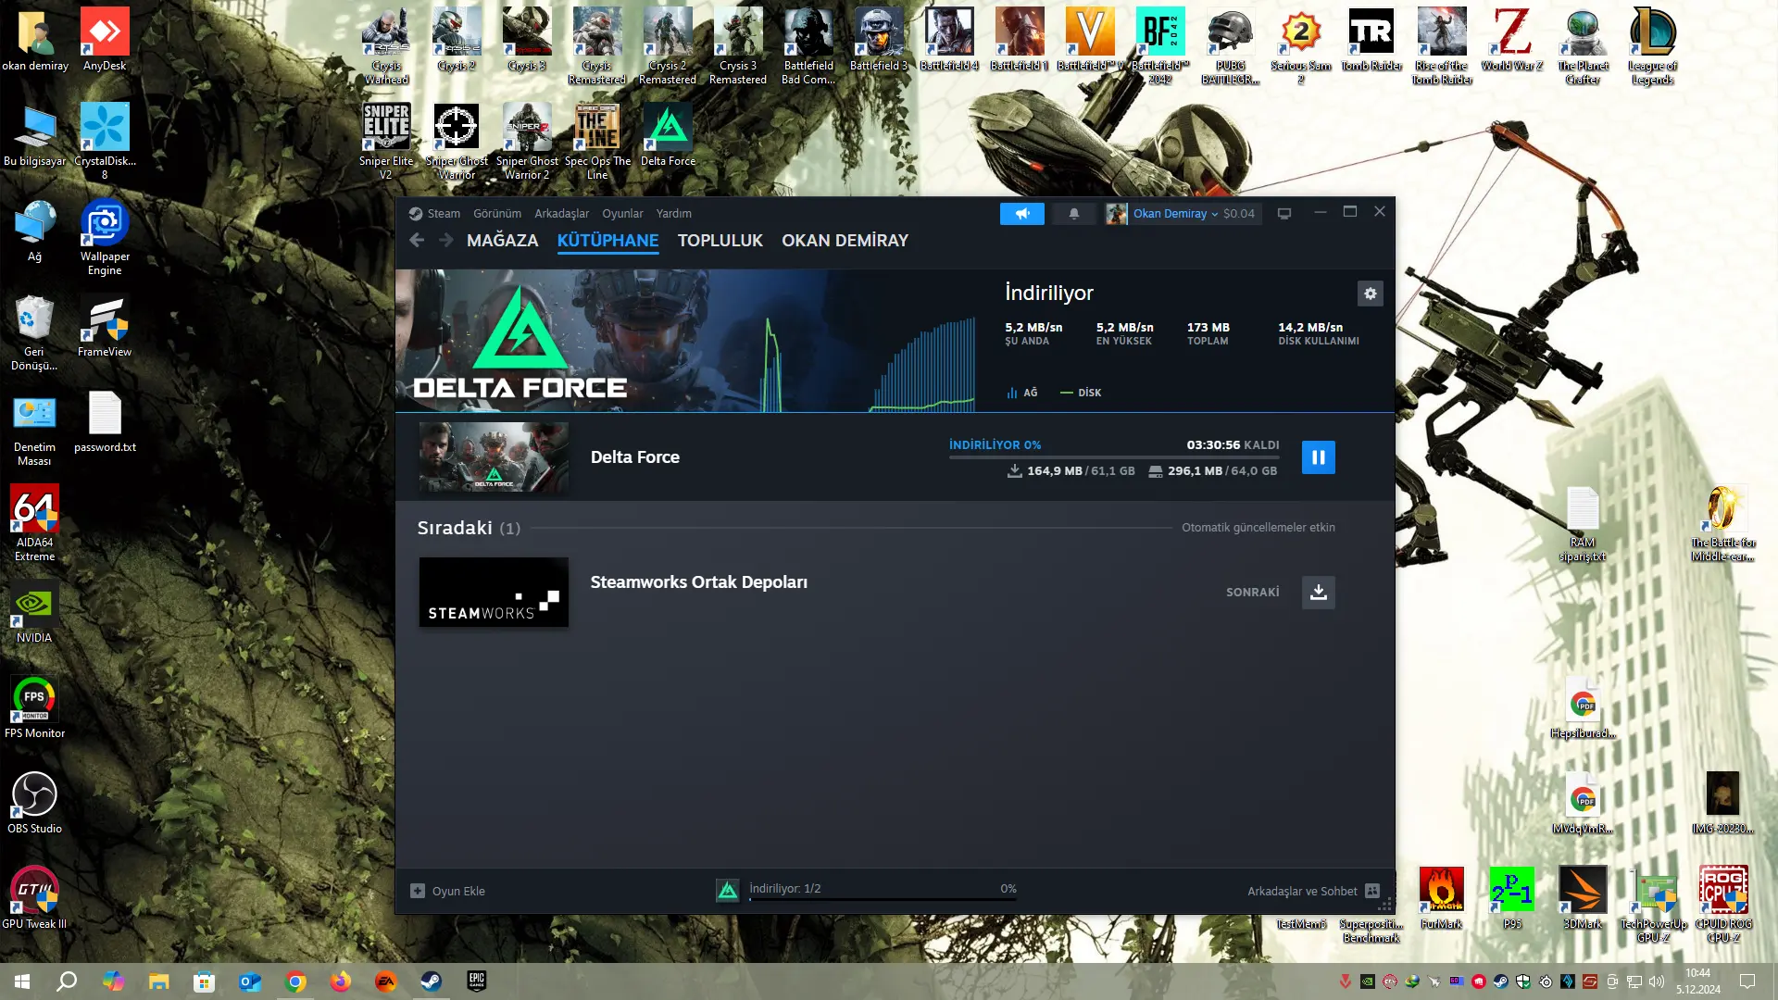The height and width of the screenshot is (1000, 1778).
Task: Click Steamworks Ortak Depoları title
Action: tap(699, 582)
